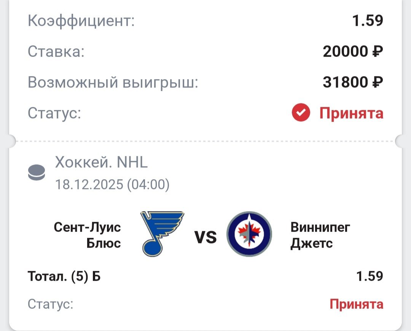The width and height of the screenshot is (411, 331).
Task: Click the match date 18.12.2025 (04:00)
Action: click(x=112, y=185)
